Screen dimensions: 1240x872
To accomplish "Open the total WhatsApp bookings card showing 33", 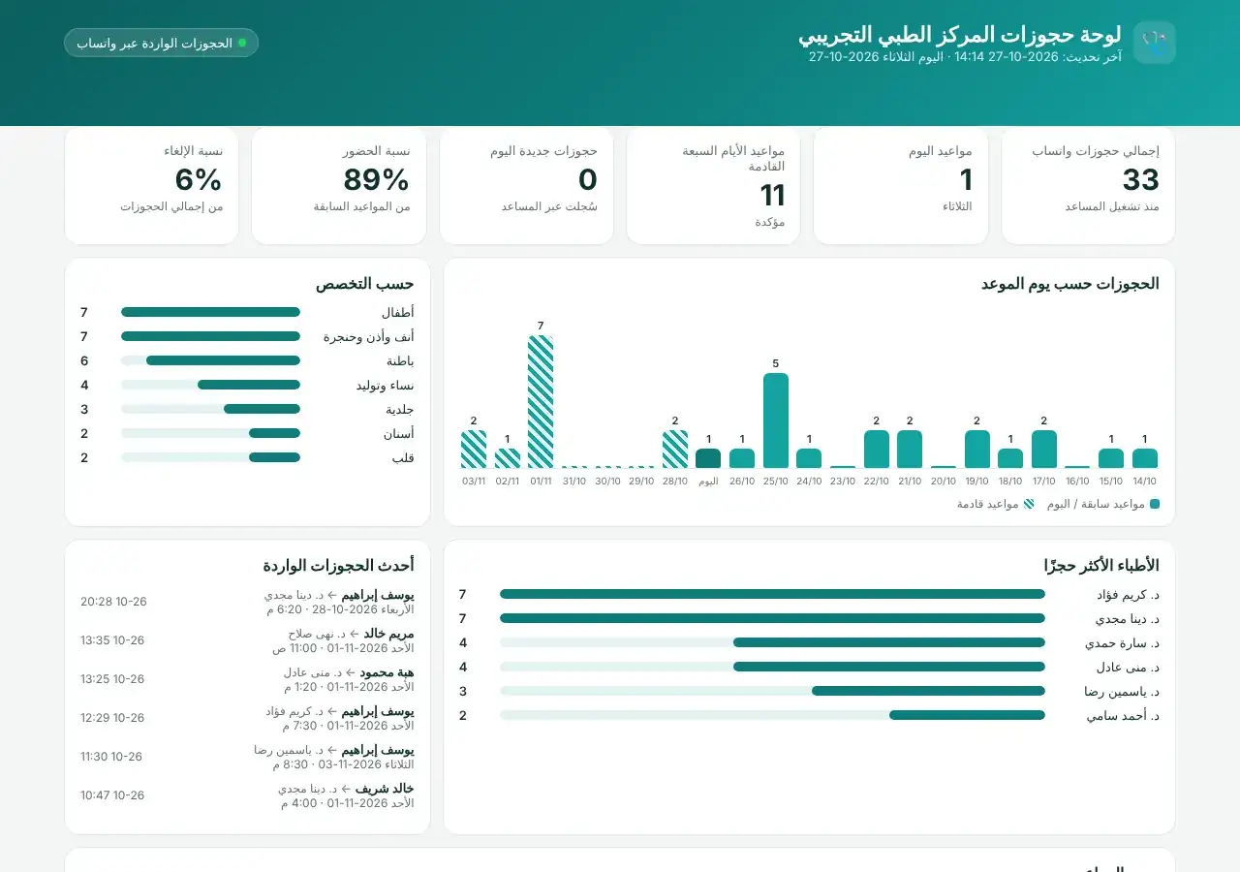I will (1088, 185).
